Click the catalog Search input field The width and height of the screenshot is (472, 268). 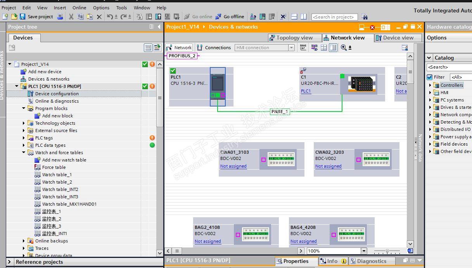click(449, 67)
